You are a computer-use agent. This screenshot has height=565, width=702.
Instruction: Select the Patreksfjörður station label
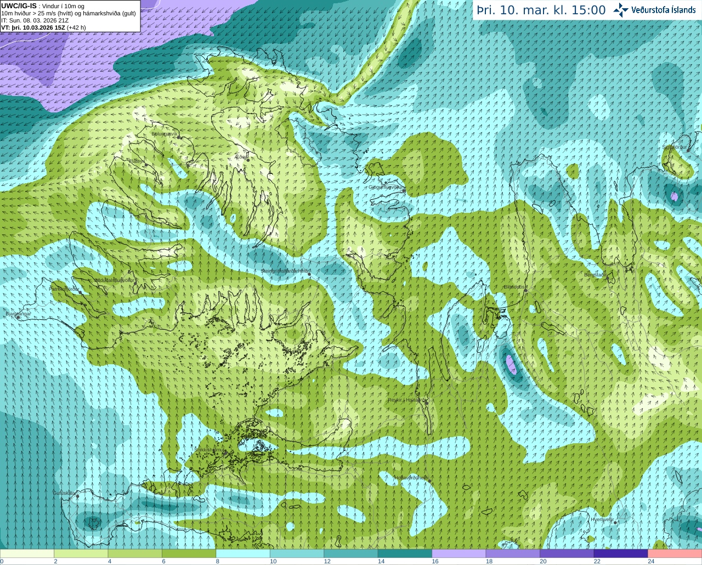(64, 289)
